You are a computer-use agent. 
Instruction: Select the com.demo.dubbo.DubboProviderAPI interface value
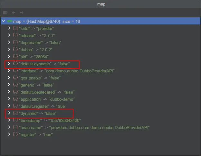[x=80, y=71]
